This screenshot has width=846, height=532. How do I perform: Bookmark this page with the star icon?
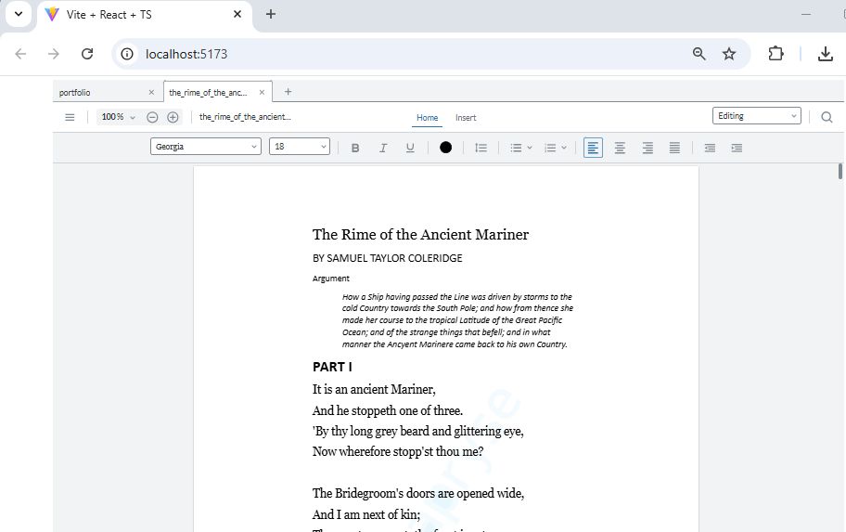[x=729, y=54]
